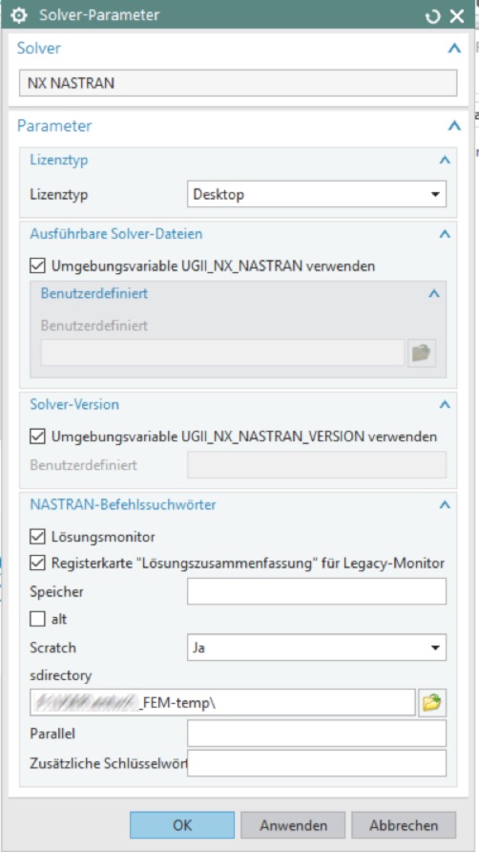Uncheck UGII_NX_NASTRAN_VERSION verwenden checkbox

pyautogui.click(x=38, y=437)
